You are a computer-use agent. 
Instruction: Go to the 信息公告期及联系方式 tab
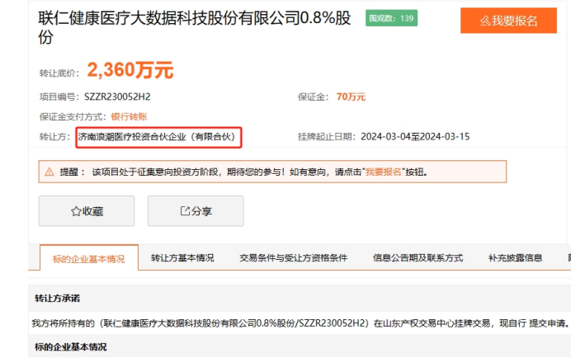coord(418,258)
